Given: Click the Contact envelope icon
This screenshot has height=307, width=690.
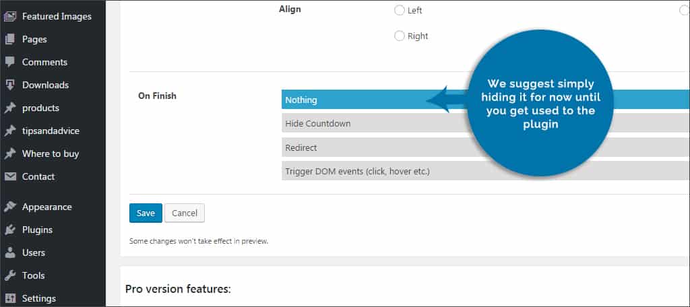Looking at the screenshot, I should [10, 176].
